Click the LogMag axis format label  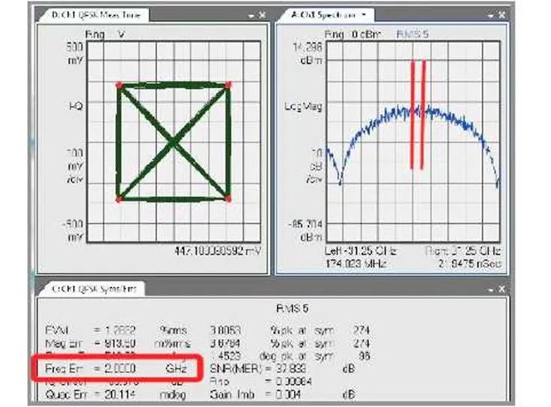pos(307,107)
